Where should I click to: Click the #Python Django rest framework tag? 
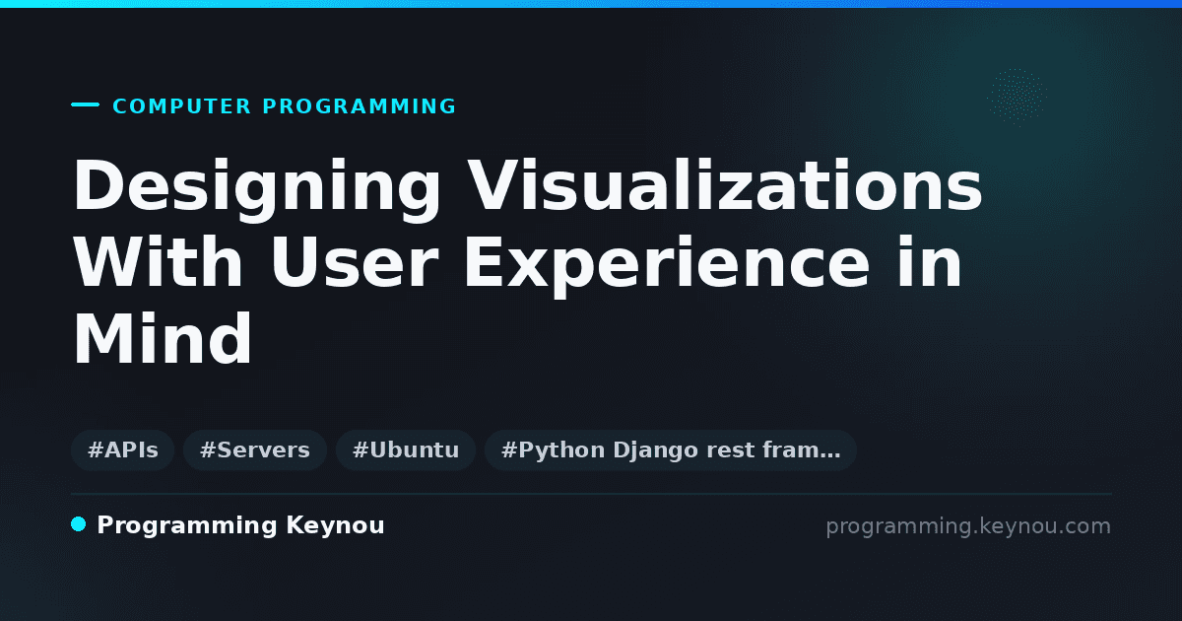[x=671, y=450]
